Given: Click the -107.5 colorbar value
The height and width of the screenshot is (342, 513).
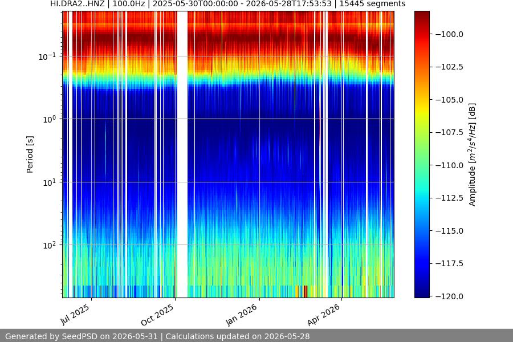Looking at the screenshot, I should pos(450,132).
